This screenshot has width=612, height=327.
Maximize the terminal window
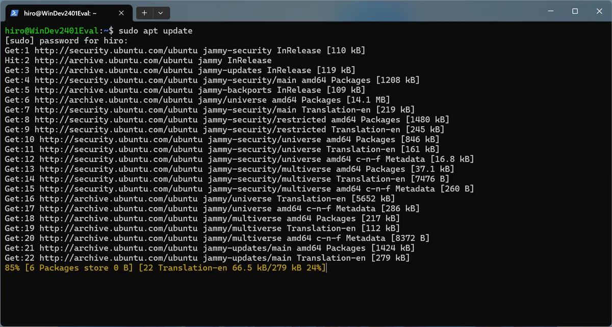[575, 11]
